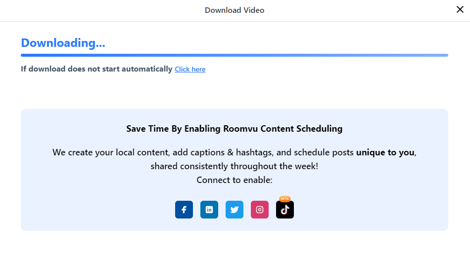Click the middle of the download progress bar
The image size is (470, 254).
pos(235,55)
